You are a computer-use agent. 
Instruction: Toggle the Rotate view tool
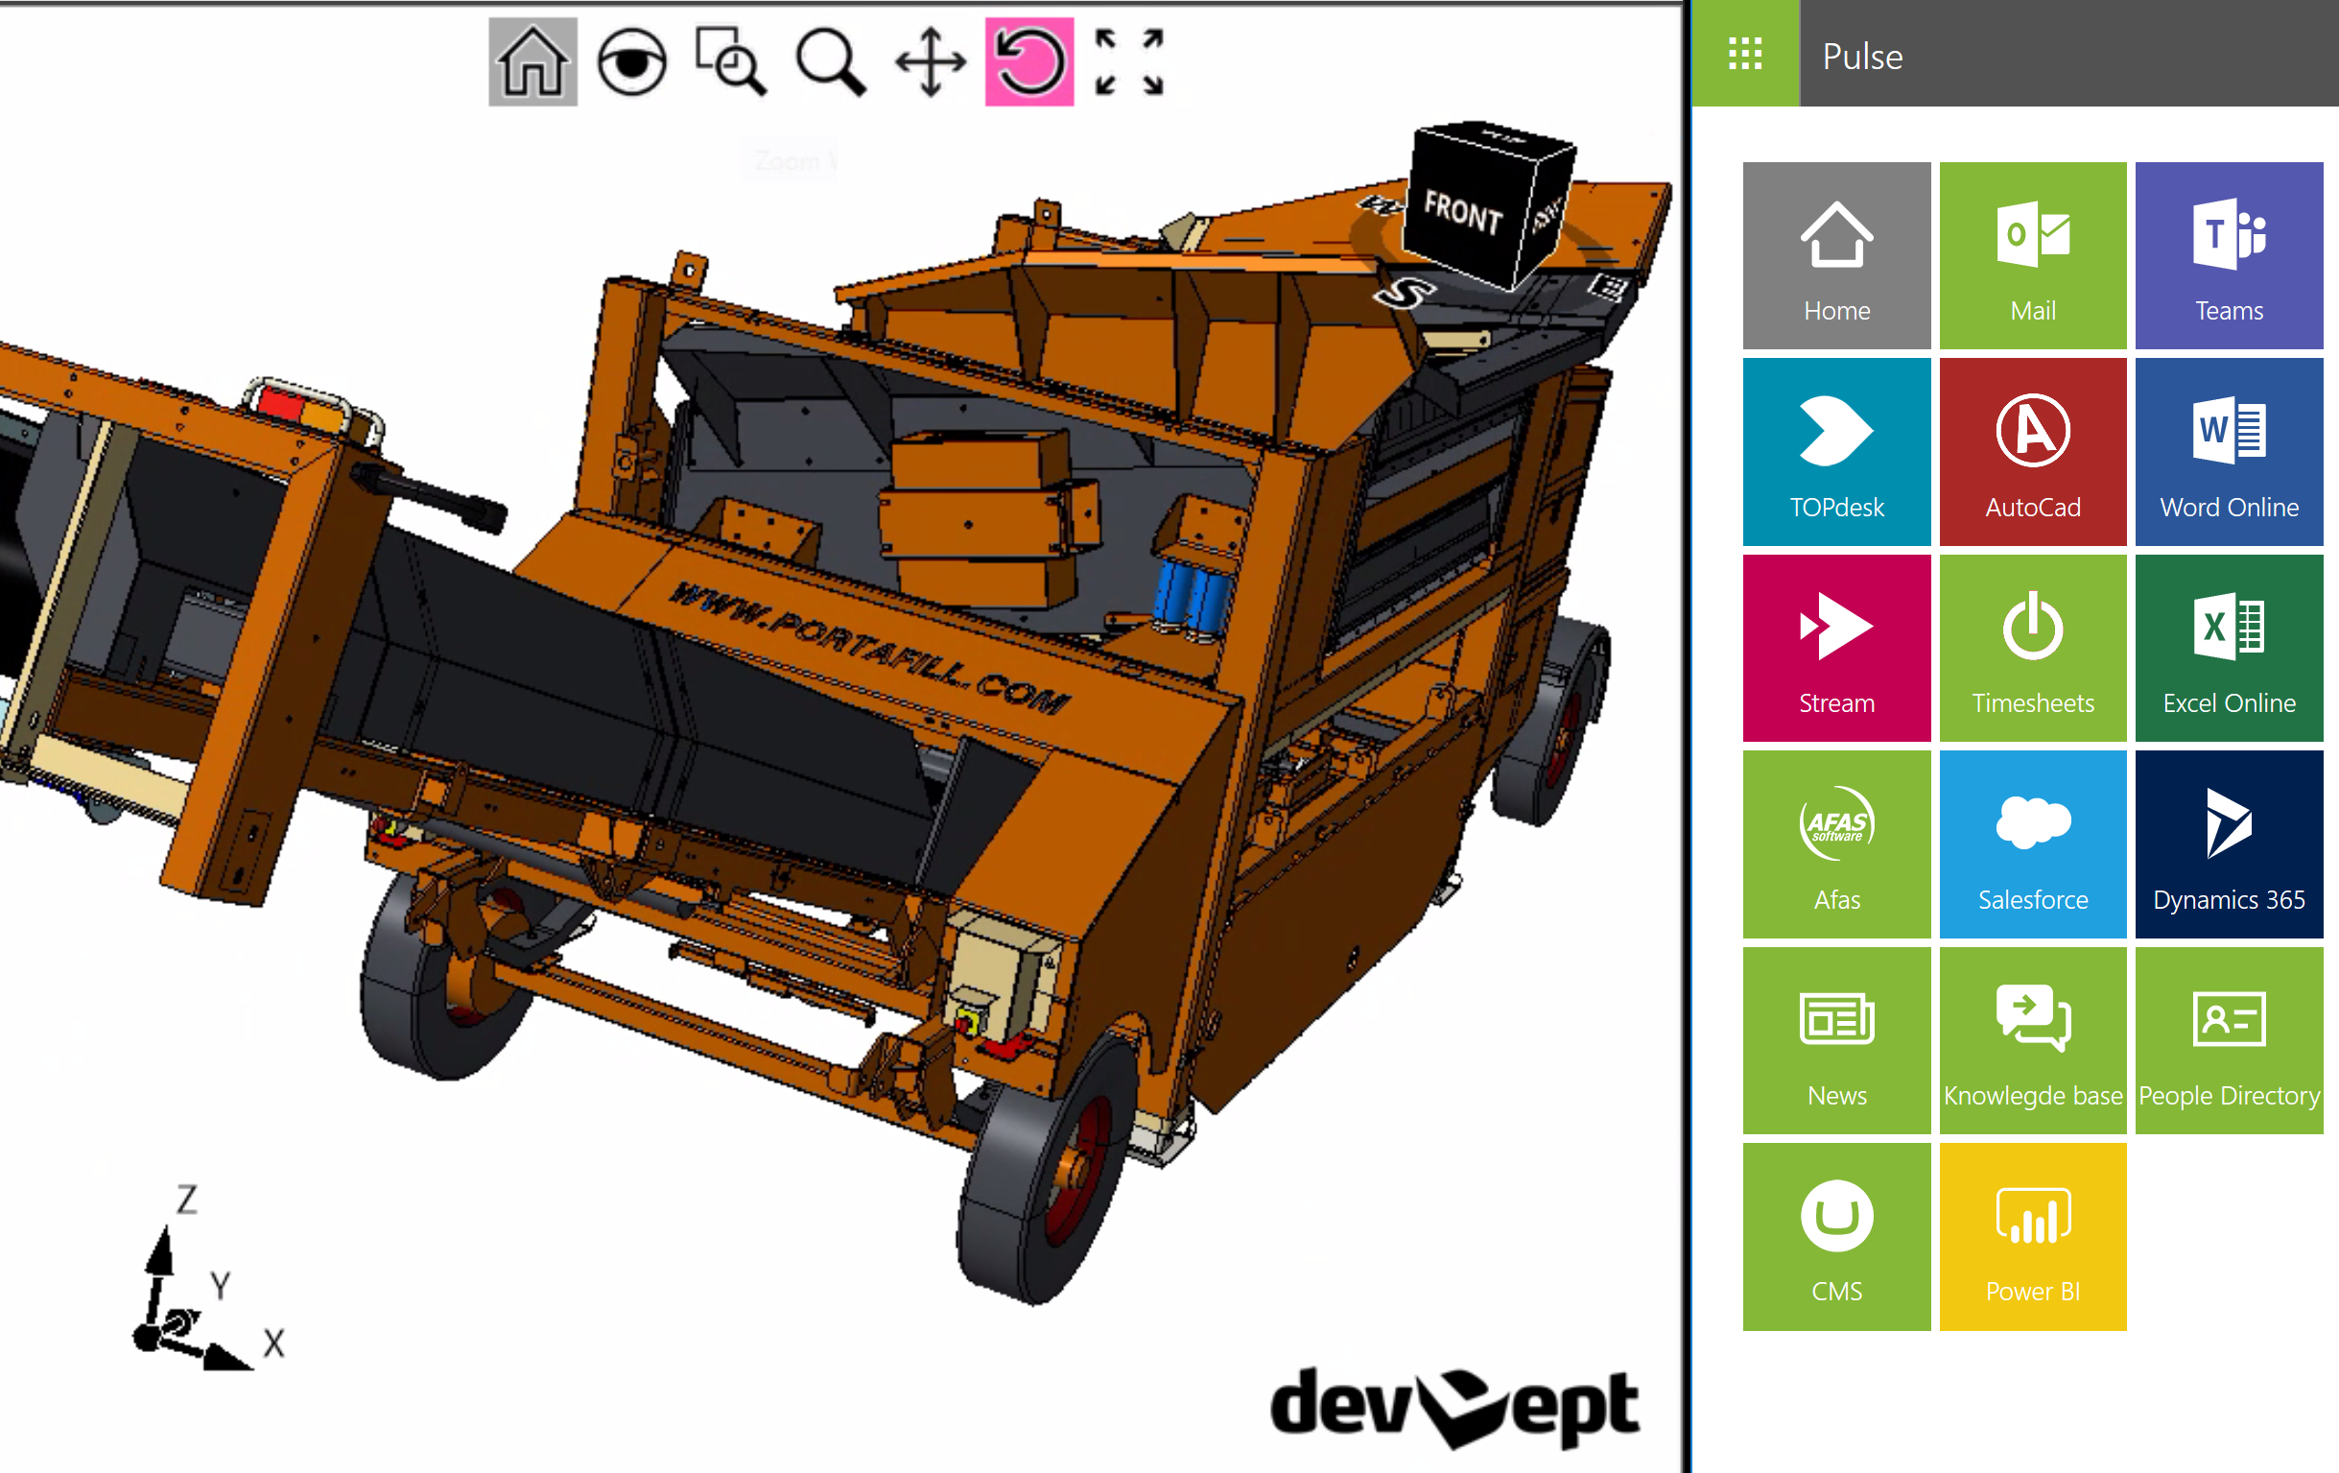pos(1029,61)
